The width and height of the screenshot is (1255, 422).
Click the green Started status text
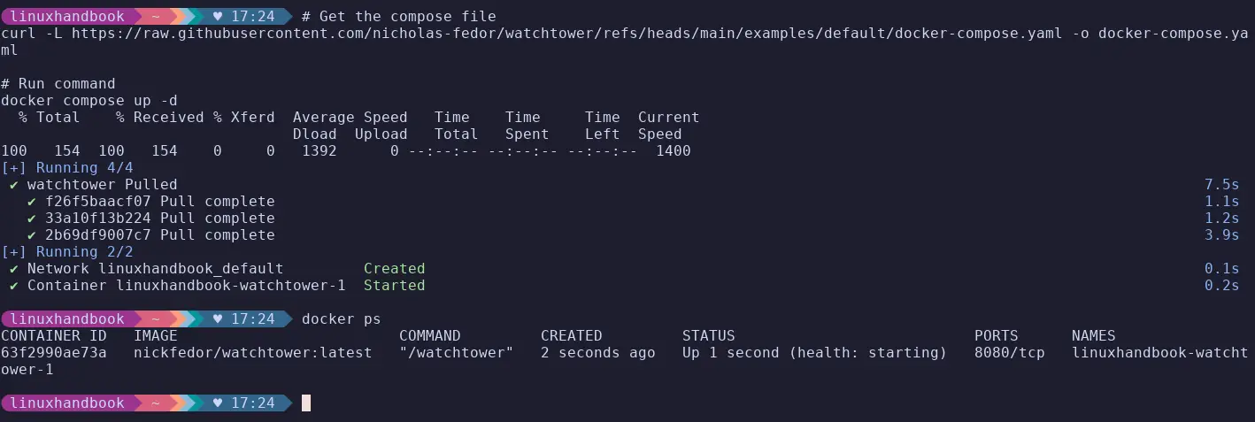coord(394,286)
